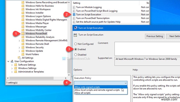Select Set the default source path for Update-Help
Screen dimensions: 180x102
pyautogui.click(x=98, y=22)
